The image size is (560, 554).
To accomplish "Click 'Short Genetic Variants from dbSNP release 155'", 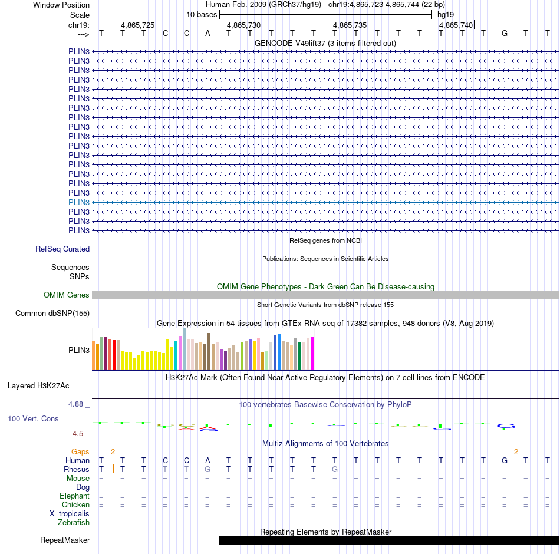I will pos(325,305).
